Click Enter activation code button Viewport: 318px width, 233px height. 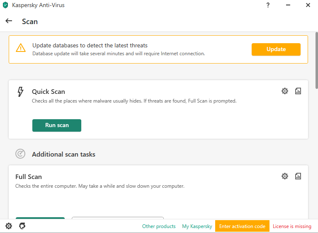point(242,226)
